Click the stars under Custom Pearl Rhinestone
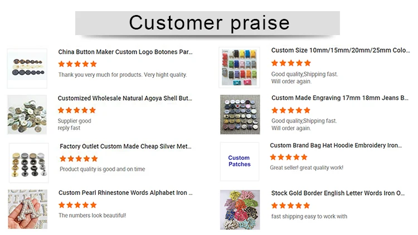 [x=77, y=205]
